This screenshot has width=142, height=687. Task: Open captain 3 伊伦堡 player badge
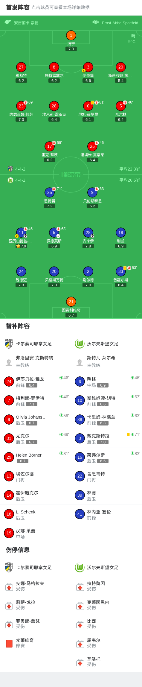(88, 67)
